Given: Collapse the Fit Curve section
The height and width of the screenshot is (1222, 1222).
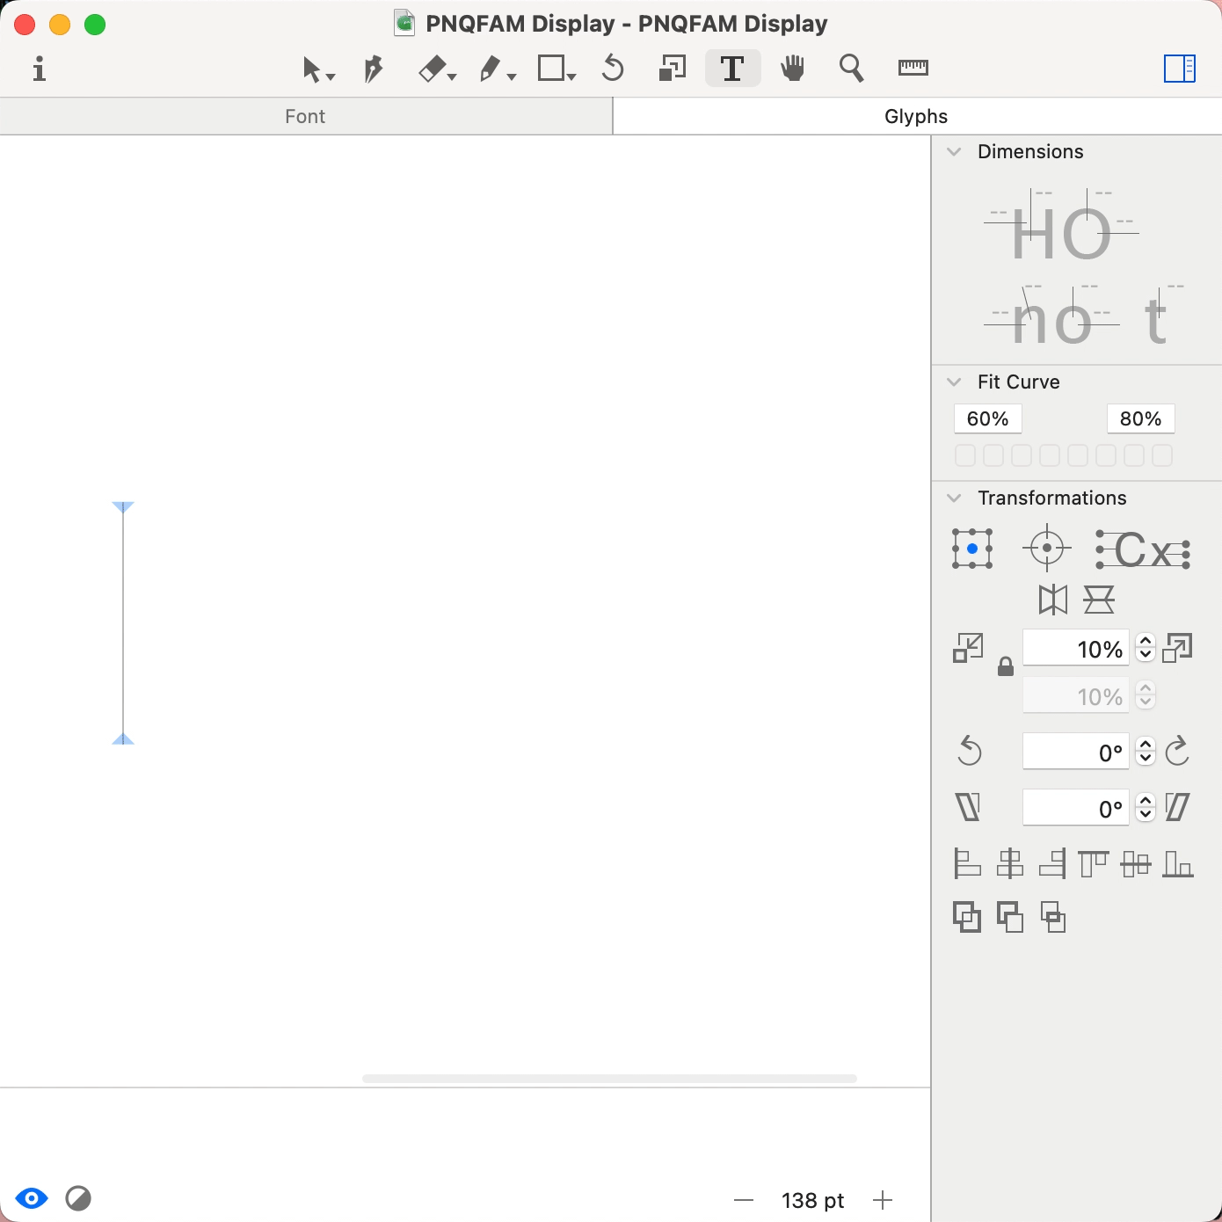Looking at the screenshot, I should coord(954,382).
